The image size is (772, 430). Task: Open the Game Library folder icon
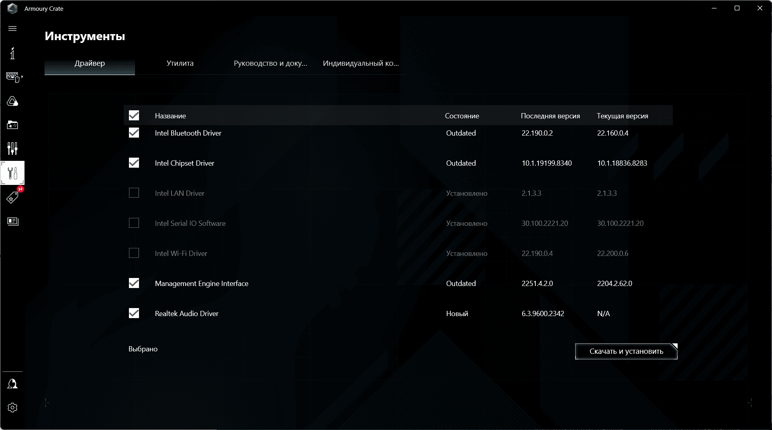pos(12,125)
